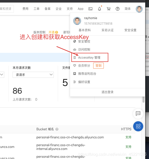This screenshot has height=159, width=149.
Task: Open the blue apps grid floating button
Action: 138,126
